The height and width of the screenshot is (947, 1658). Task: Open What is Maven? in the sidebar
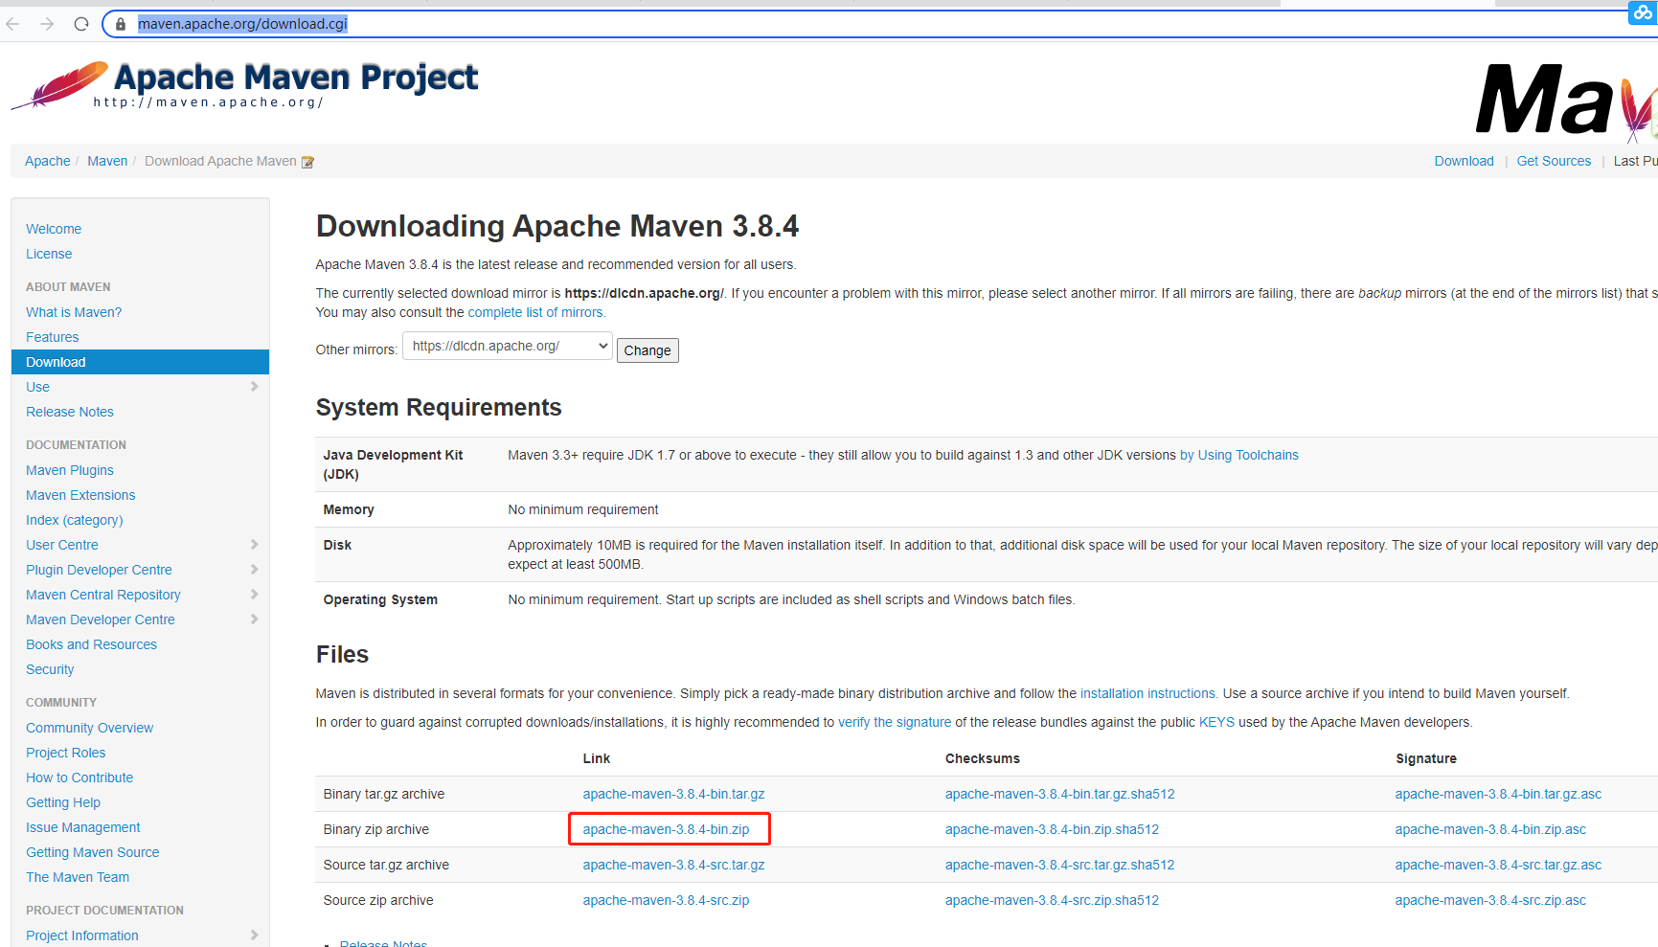pos(74,312)
